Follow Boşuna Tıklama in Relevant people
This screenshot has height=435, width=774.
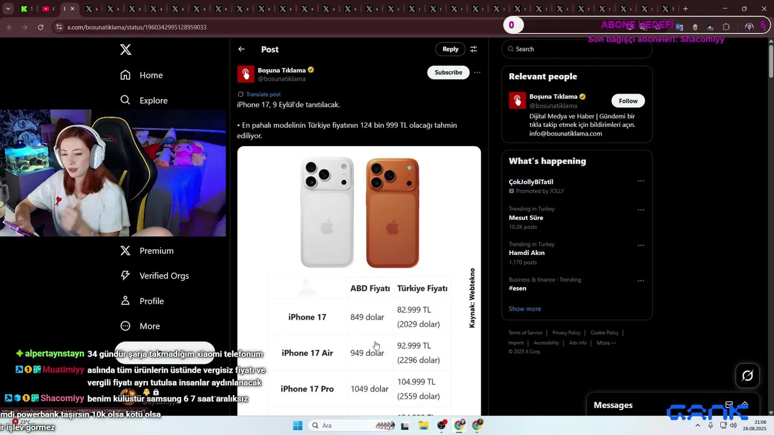click(628, 101)
